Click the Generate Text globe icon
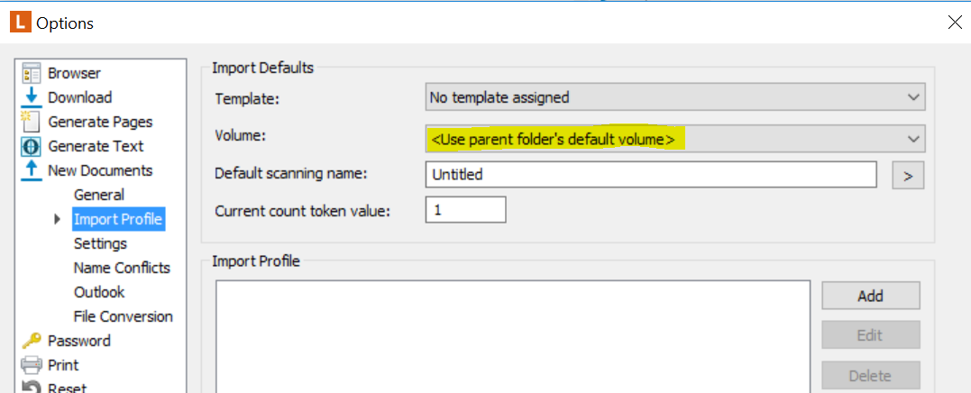971x393 pixels. coord(31,147)
